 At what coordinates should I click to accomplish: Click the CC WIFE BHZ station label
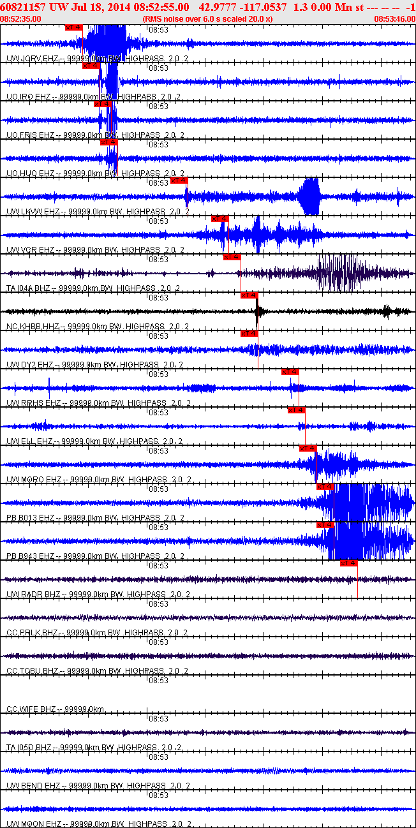(x=55, y=709)
